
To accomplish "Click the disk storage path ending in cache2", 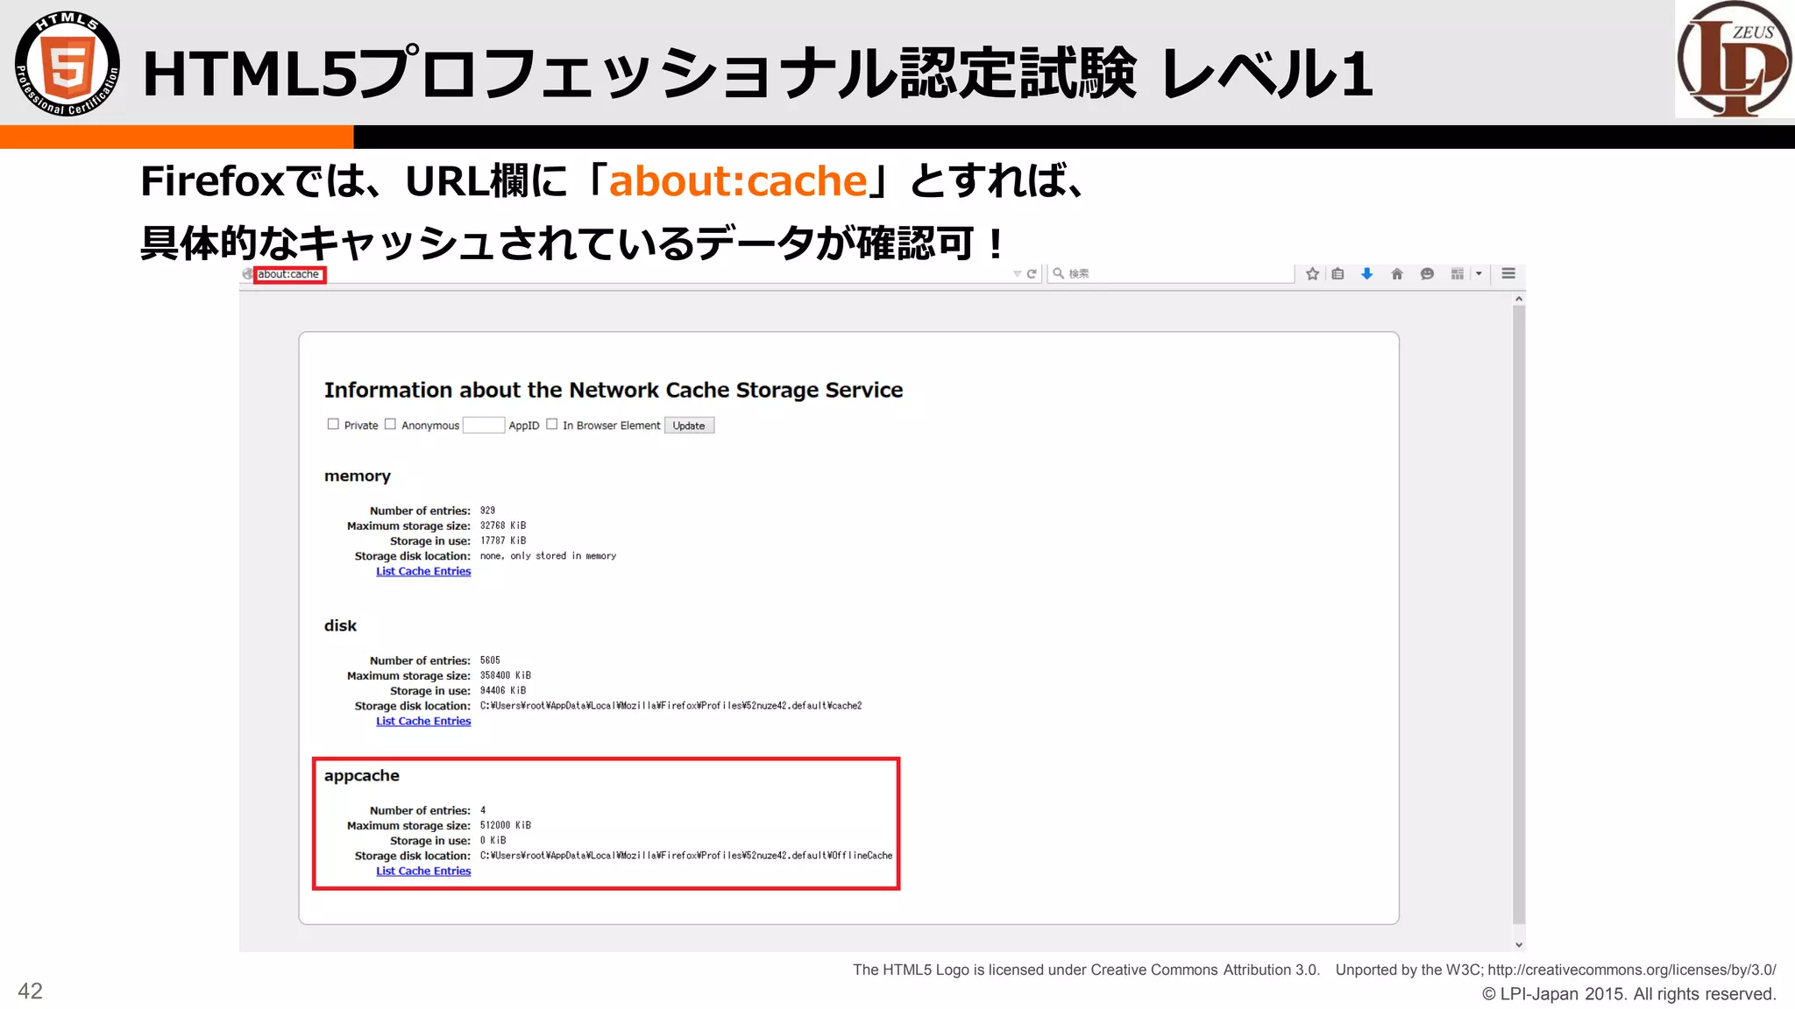I will [x=670, y=706].
